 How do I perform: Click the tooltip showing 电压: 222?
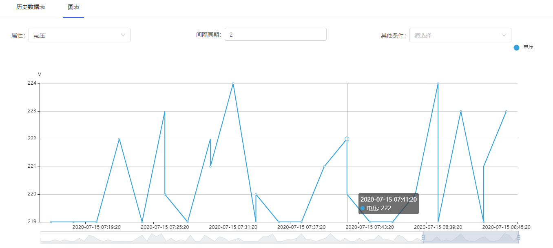[x=389, y=204]
